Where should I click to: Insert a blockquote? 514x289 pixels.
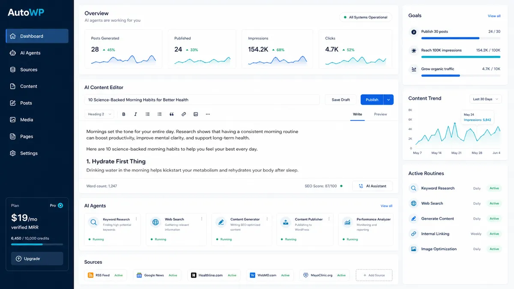pyautogui.click(x=172, y=114)
